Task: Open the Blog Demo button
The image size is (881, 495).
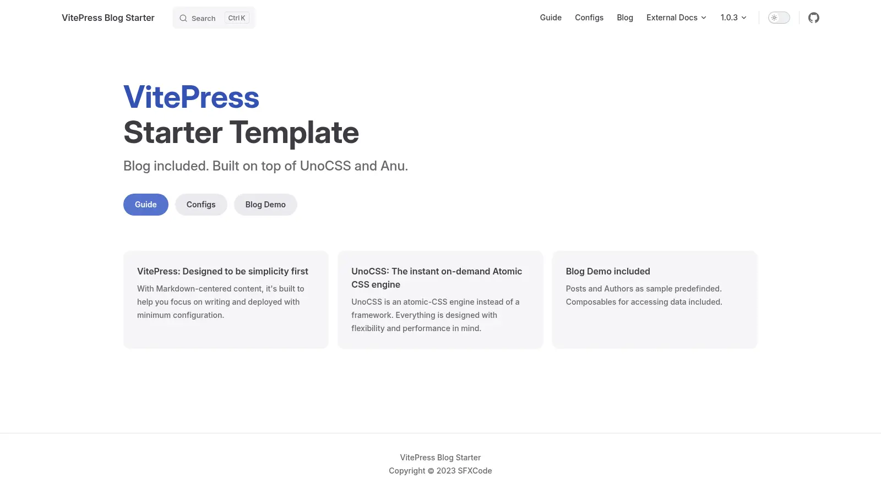Action: (265, 205)
